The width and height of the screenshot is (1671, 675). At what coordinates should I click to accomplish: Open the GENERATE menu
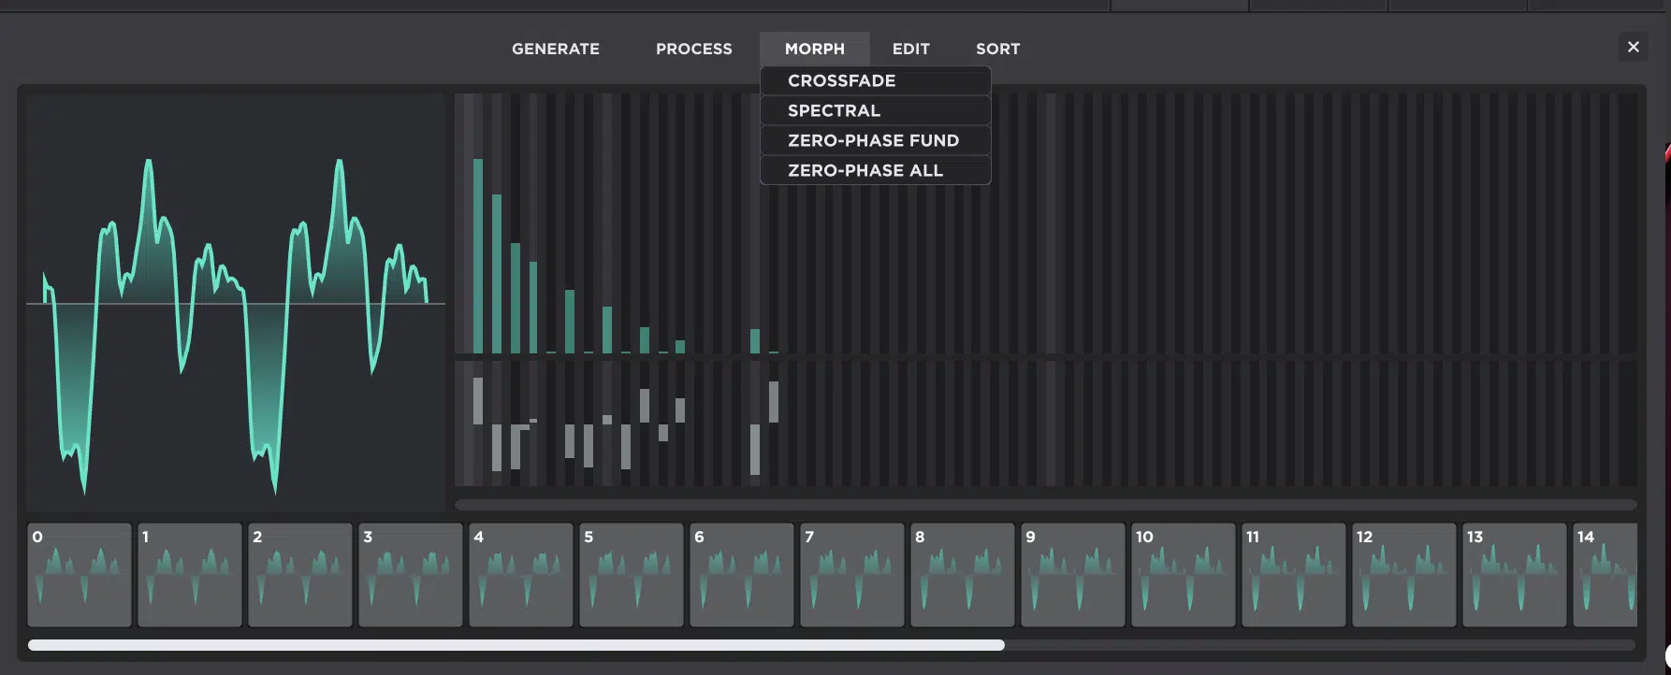click(555, 49)
